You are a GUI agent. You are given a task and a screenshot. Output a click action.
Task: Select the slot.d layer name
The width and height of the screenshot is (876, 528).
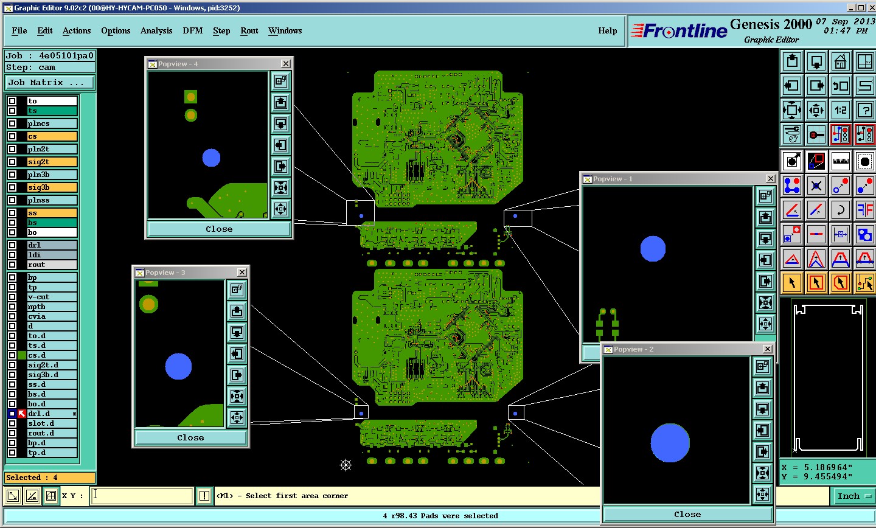click(x=52, y=423)
